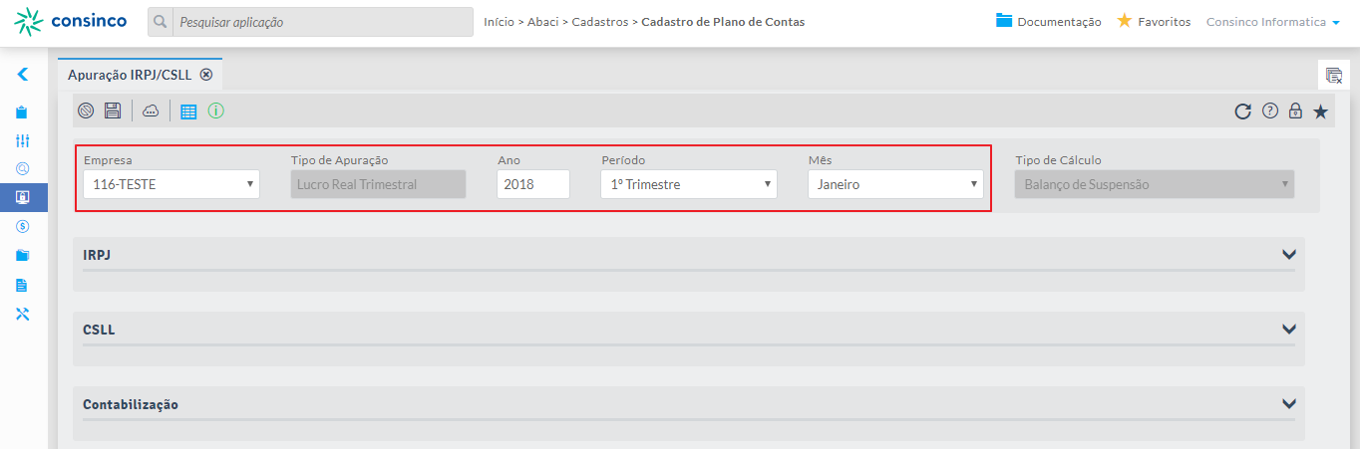Open the Documentação link
The image size is (1360, 449).
tap(1048, 22)
